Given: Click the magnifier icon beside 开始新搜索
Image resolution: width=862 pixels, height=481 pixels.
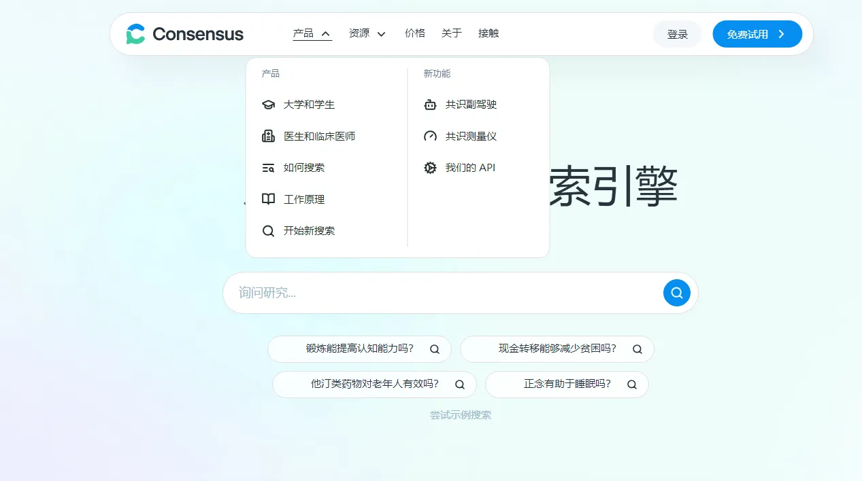Looking at the screenshot, I should pos(268,231).
